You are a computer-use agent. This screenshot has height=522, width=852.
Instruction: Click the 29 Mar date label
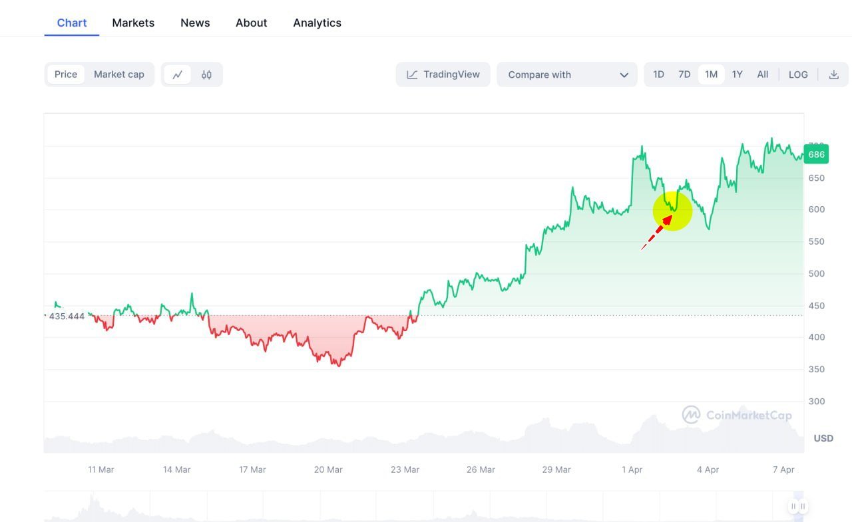click(x=556, y=469)
